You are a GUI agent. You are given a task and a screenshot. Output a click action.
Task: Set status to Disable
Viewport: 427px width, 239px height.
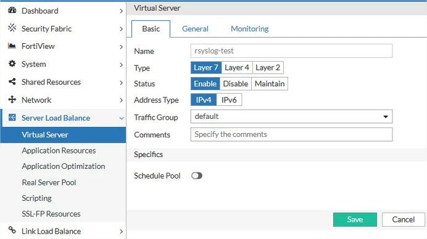coord(236,84)
